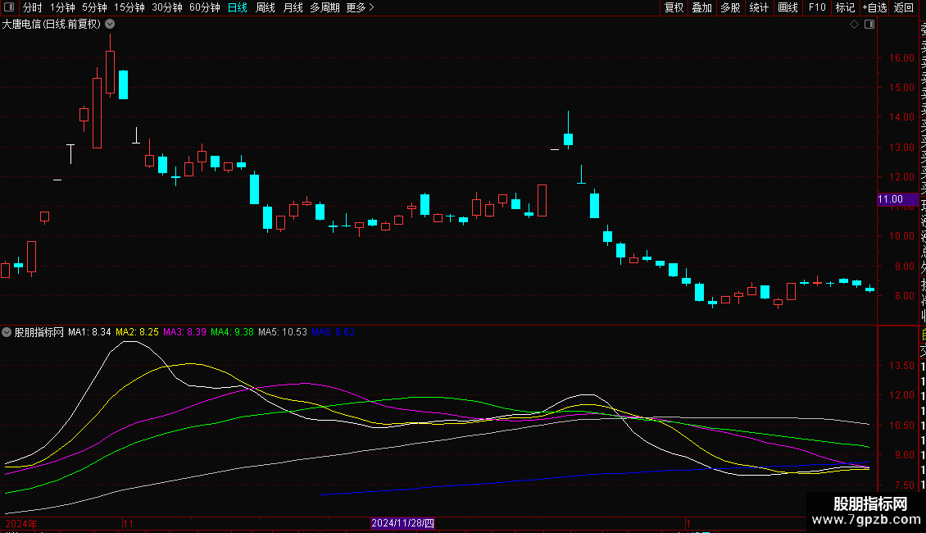Expand the 大唐电信 chart title dropdown
Screen dimensions: 926x533
pos(110,25)
